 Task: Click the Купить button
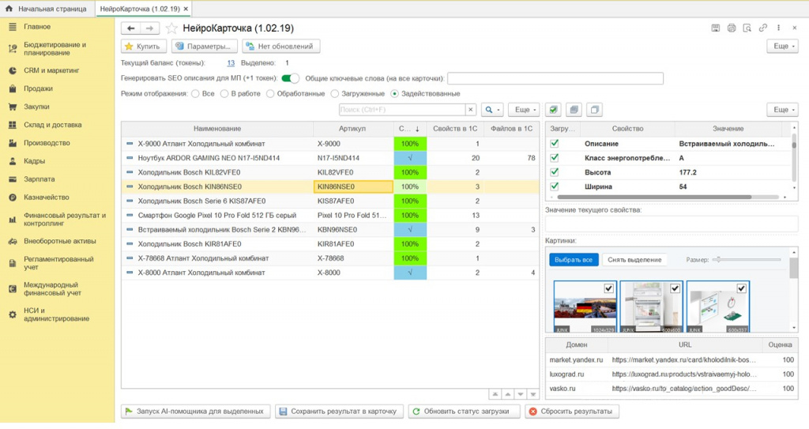tap(143, 47)
